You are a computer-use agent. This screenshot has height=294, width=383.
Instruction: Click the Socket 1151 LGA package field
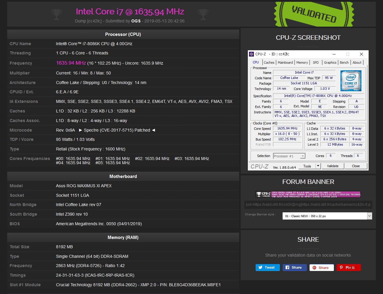304,83
